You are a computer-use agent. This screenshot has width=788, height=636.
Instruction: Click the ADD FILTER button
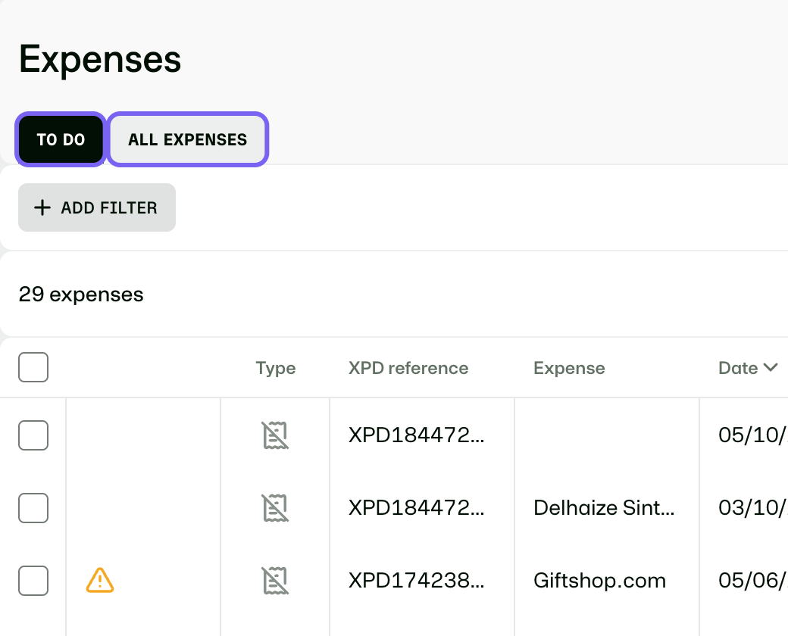click(x=97, y=207)
